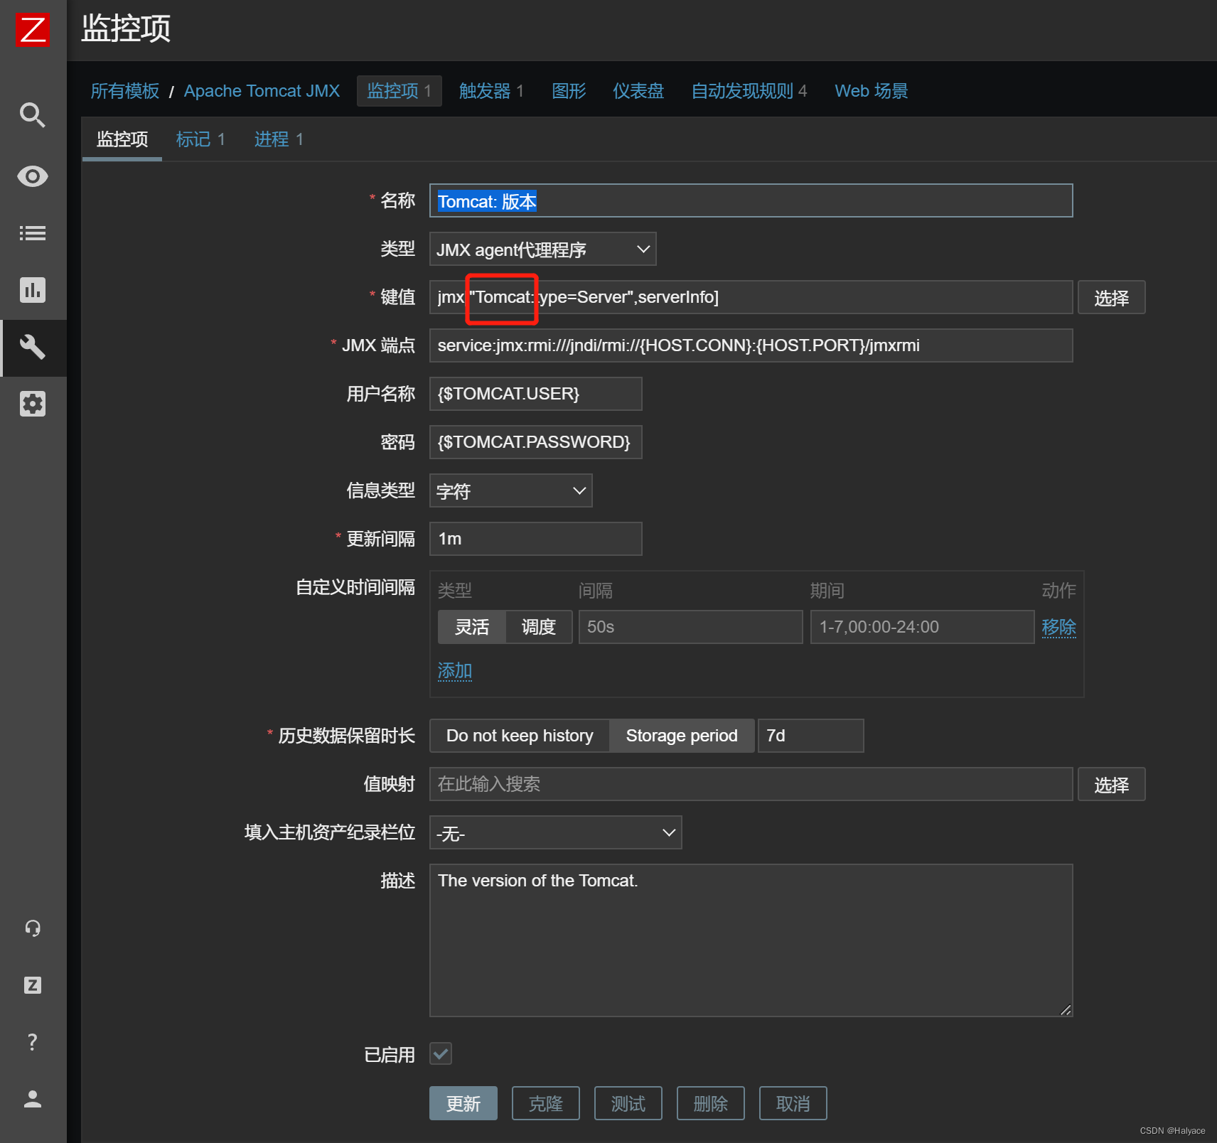Open the 信息类型 字符 dropdown

(510, 490)
